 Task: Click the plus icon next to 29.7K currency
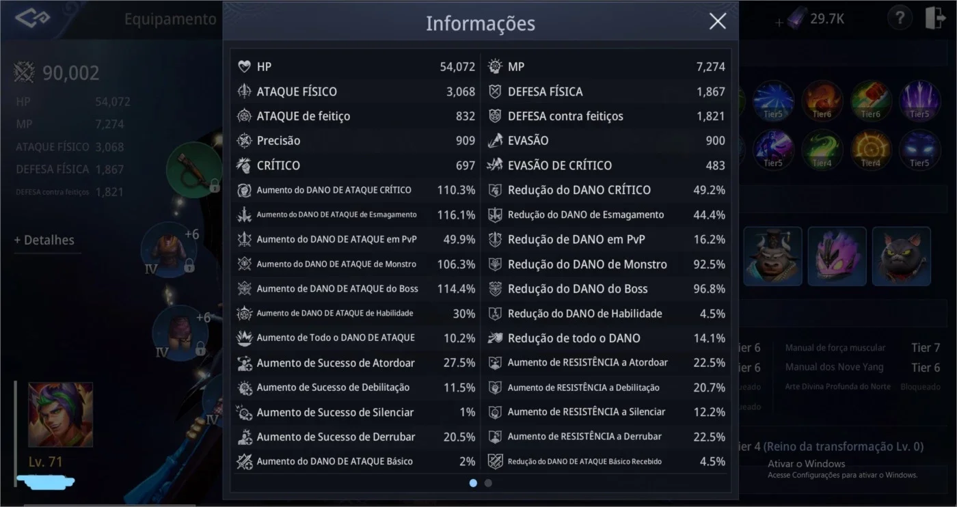point(779,23)
